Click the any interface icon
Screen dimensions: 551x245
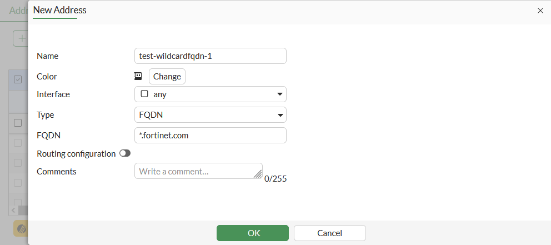pyautogui.click(x=144, y=94)
